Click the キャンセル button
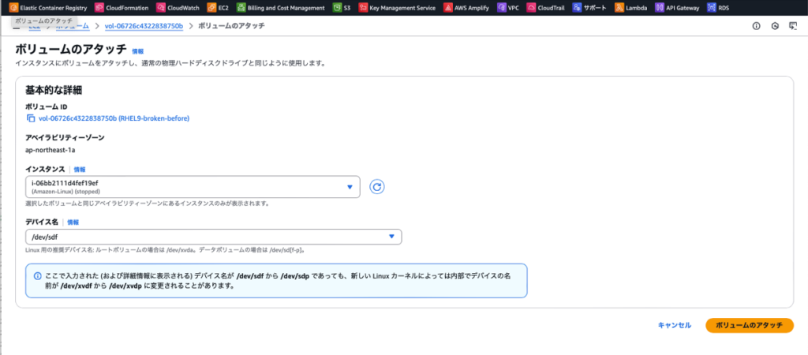This screenshot has width=808, height=355. coord(675,325)
